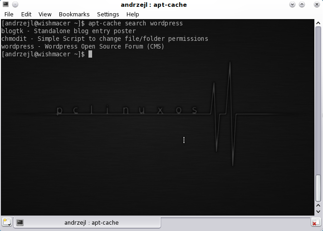The height and width of the screenshot is (231, 323).
Task: Open the window menu icon in title bar
Action: [x=5, y=5]
